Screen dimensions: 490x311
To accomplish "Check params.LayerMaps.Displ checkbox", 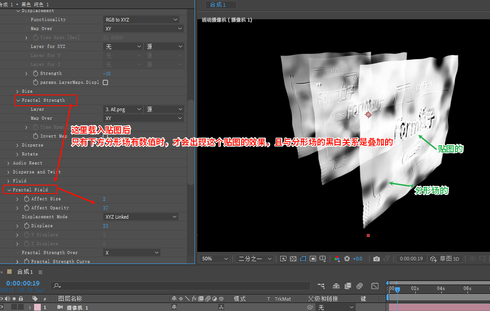I will click(105, 82).
